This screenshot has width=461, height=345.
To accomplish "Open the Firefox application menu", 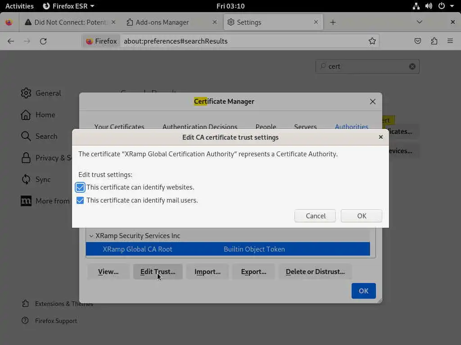I will [450, 41].
